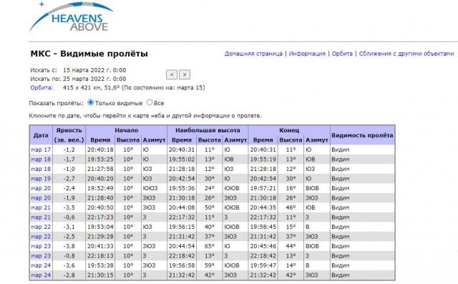Viewport: 458px width, 284px height.
Task: Open the 'Орбита' link in top menu
Action: click(342, 54)
